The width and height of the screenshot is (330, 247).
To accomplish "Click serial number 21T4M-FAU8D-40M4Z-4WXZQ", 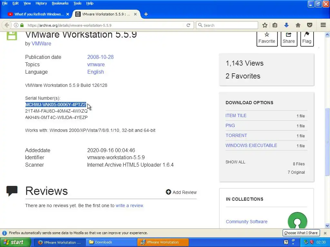I will tap(56, 111).
